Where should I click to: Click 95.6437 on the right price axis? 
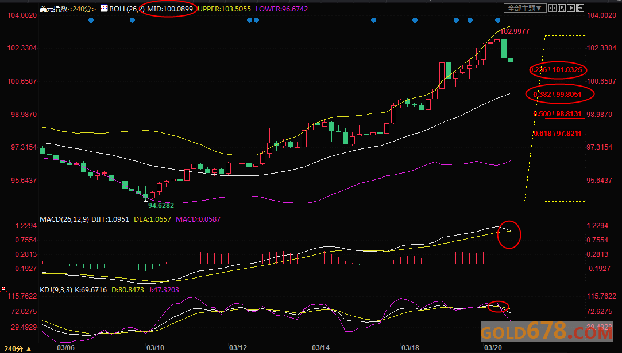(600, 181)
